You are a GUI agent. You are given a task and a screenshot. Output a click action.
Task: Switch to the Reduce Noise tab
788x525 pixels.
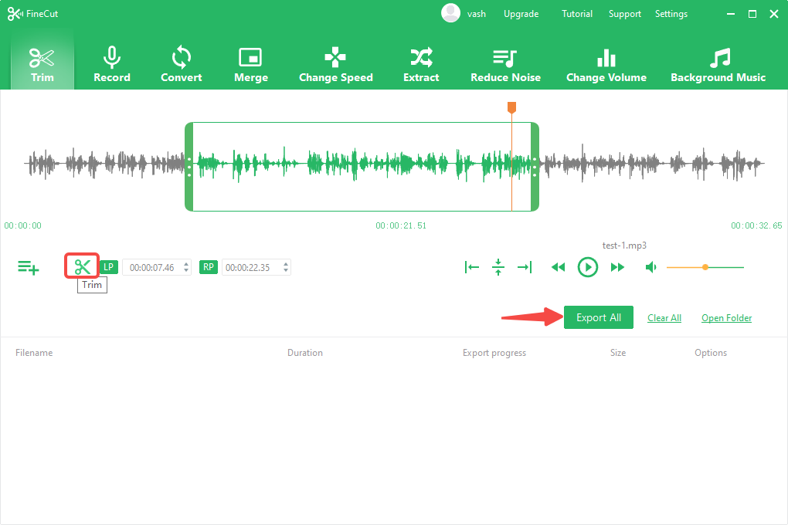coord(505,65)
